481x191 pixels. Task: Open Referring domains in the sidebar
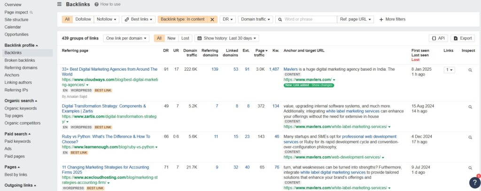point(21,67)
